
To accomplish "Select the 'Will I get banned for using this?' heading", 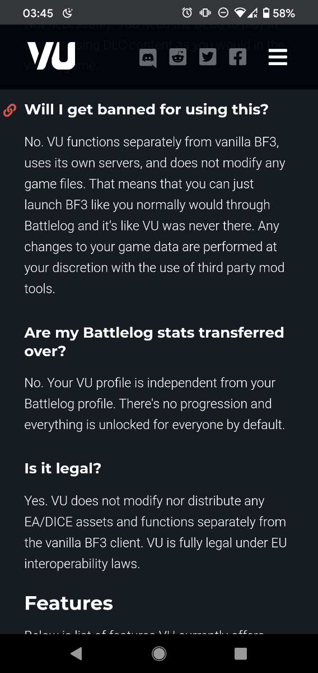I will pos(147,109).
